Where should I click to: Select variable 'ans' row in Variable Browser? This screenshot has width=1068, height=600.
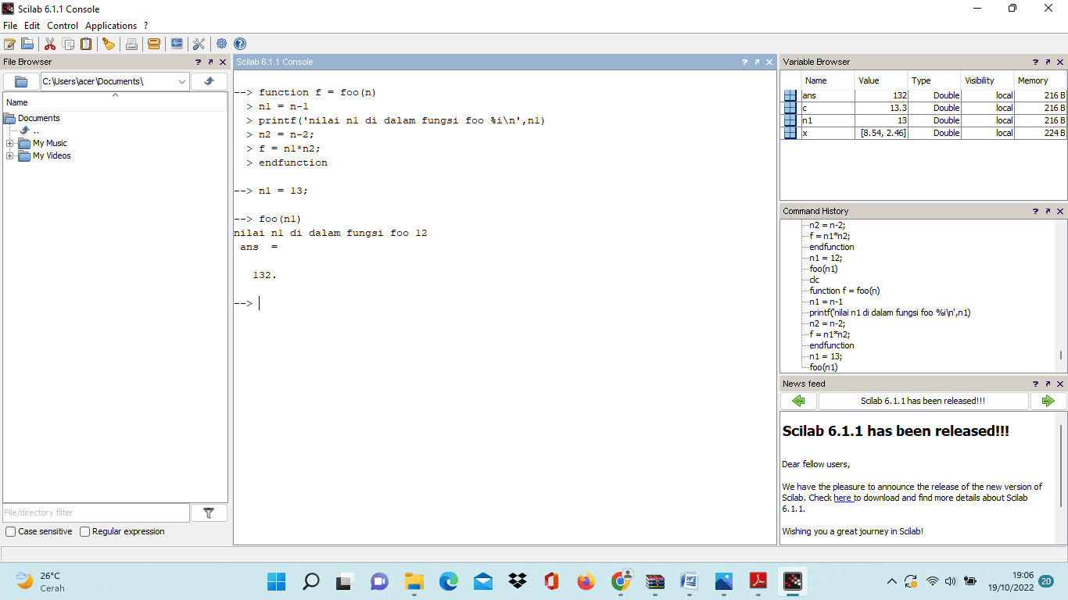click(x=923, y=95)
